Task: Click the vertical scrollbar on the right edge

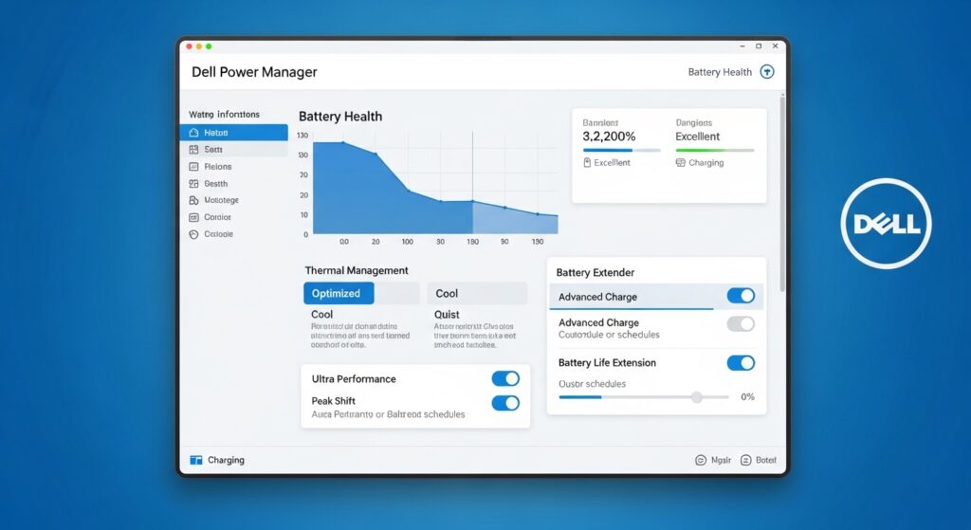Action: [781, 190]
